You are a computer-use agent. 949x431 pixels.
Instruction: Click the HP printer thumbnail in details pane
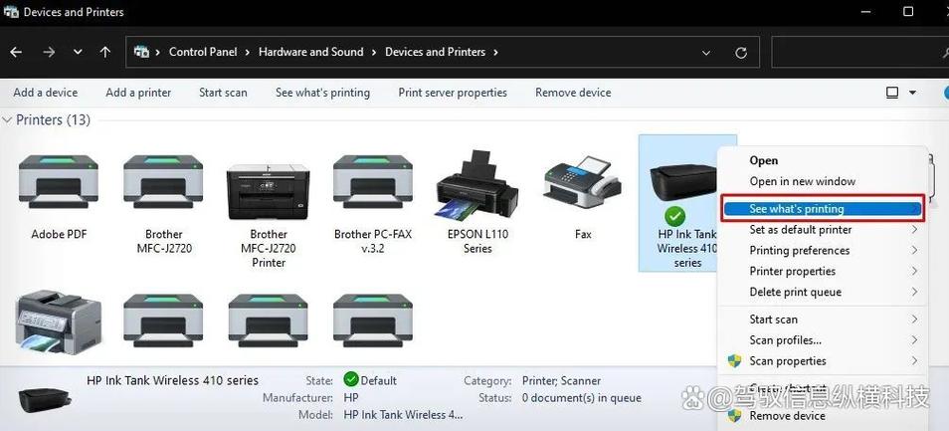(x=45, y=399)
